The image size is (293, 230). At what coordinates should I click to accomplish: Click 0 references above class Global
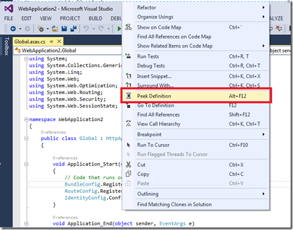click(x=53, y=132)
